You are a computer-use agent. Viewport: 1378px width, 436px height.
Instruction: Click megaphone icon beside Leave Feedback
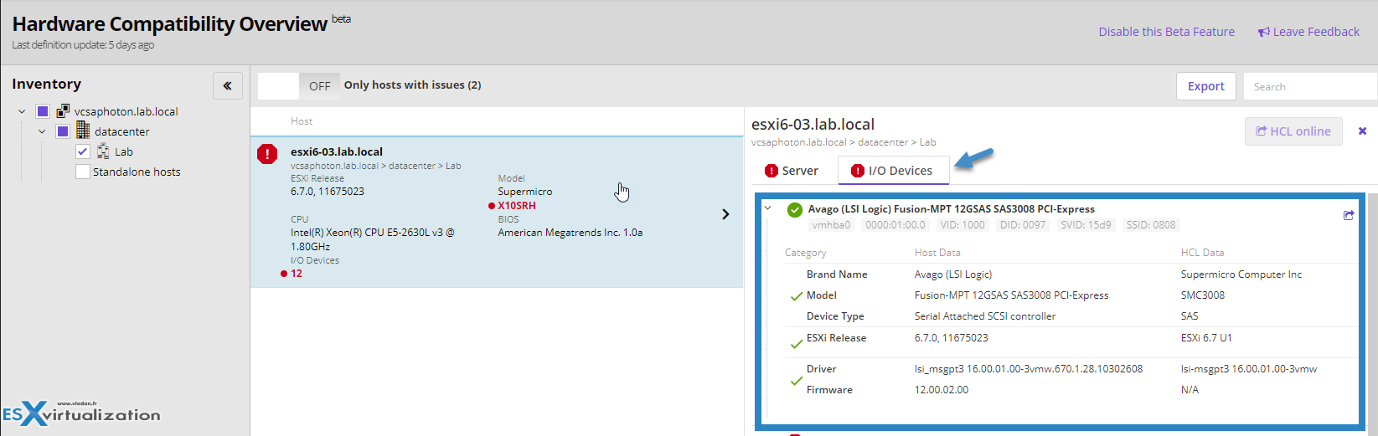coord(1263,32)
